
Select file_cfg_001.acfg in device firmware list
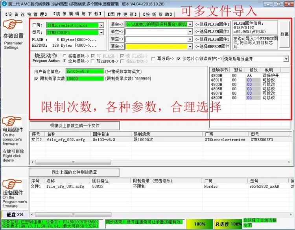(65, 186)
